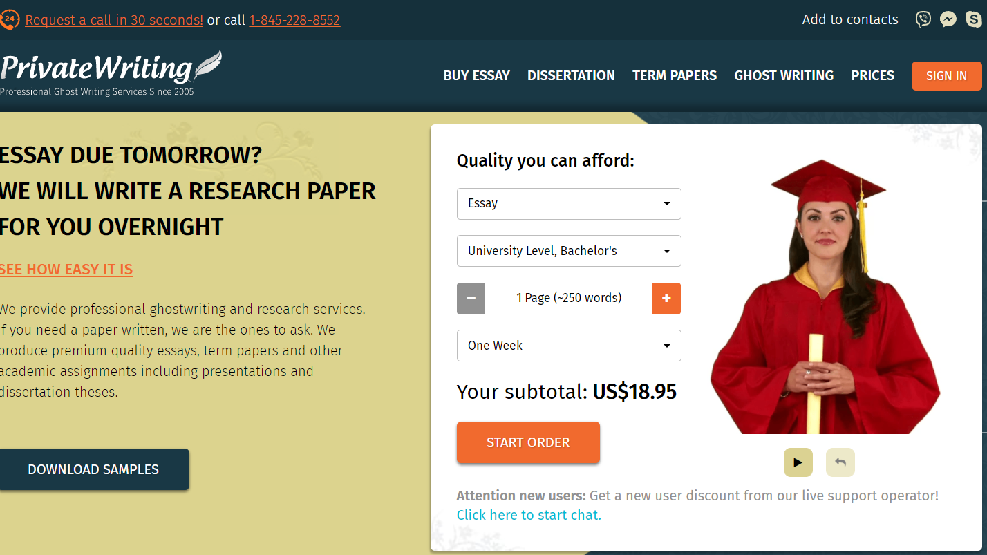Go to the Dissertation menu item

571,76
